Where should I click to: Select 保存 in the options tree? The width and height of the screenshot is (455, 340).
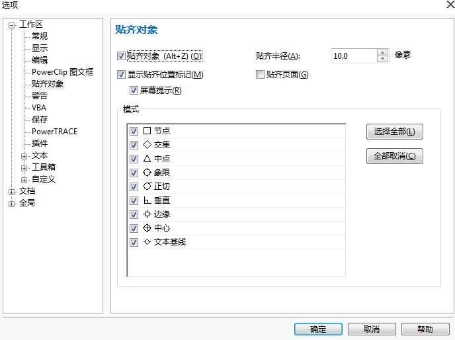[x=40, y=119]
